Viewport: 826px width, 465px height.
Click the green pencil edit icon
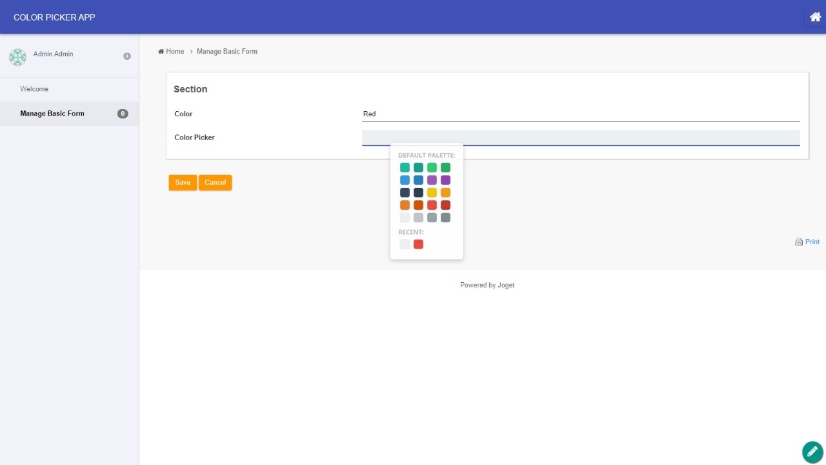click(812, 452)
